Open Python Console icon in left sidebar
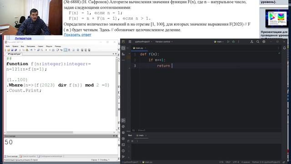 tap(123, 127)
